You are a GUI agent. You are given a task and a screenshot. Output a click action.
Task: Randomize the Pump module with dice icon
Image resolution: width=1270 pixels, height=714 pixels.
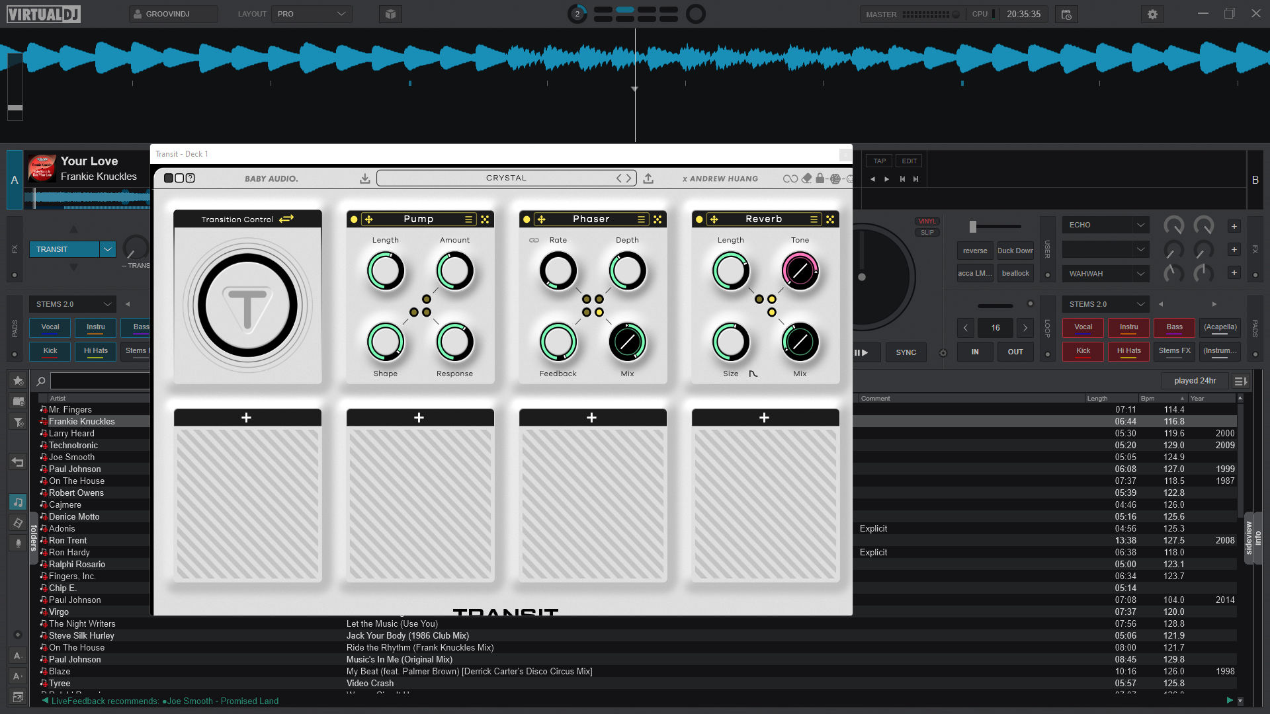485,219
